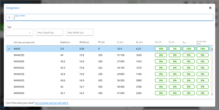Sort by the AISC Manual Label column header
The image size is (219, 110).
point(24,42)
